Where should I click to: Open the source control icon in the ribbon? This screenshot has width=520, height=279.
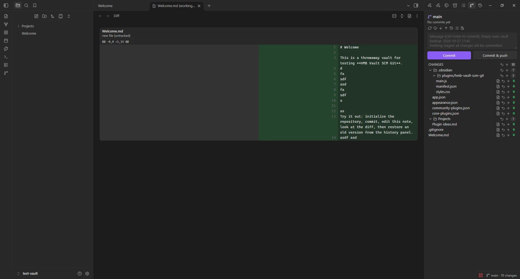[x=6, y=73]
